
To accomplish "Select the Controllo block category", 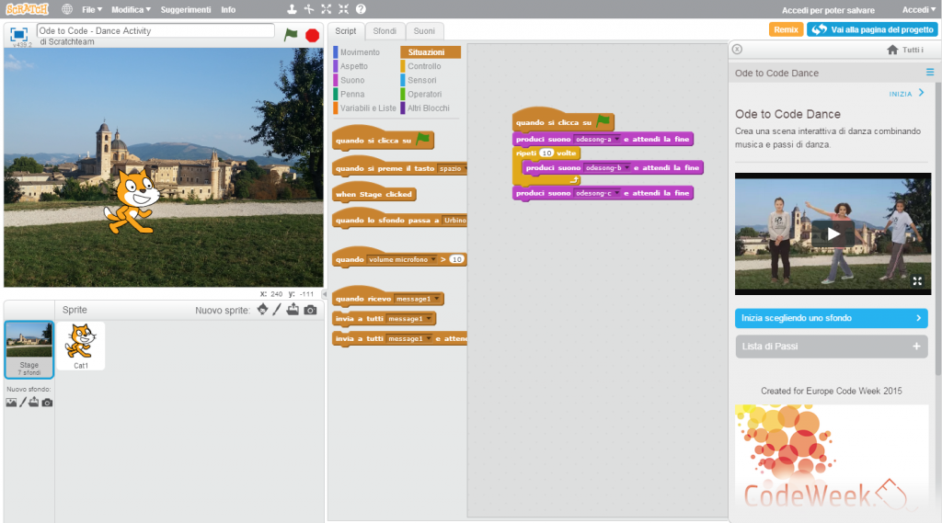I will click(x=424, y=66).
